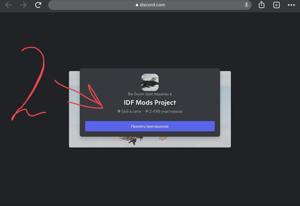
Task: Click the 2 498 участников member count
Action: [x=166, y=111]
